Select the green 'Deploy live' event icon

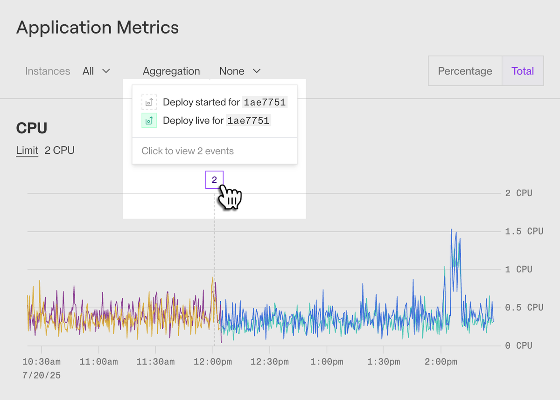pyautogui.click(x=149, y=120)
